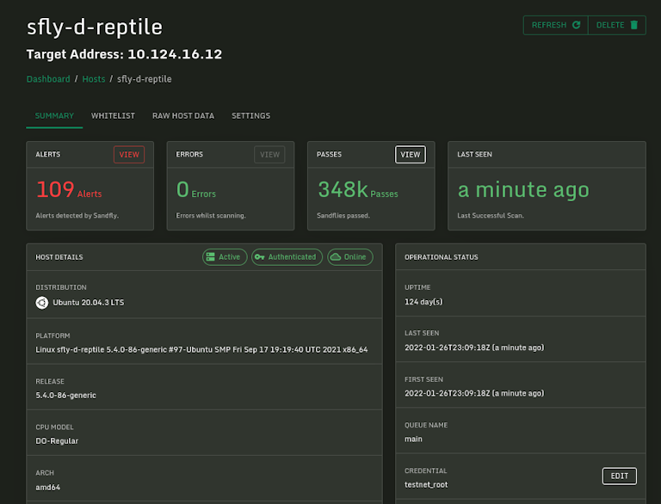Screen dimensions: 661x504
Task: Click the Refresh button
Action: coord(555,25)
